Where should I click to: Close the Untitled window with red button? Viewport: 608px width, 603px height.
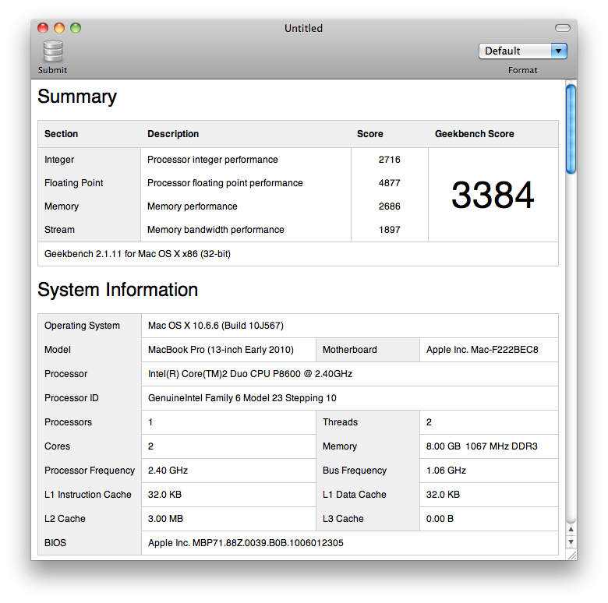click(43, 28)
